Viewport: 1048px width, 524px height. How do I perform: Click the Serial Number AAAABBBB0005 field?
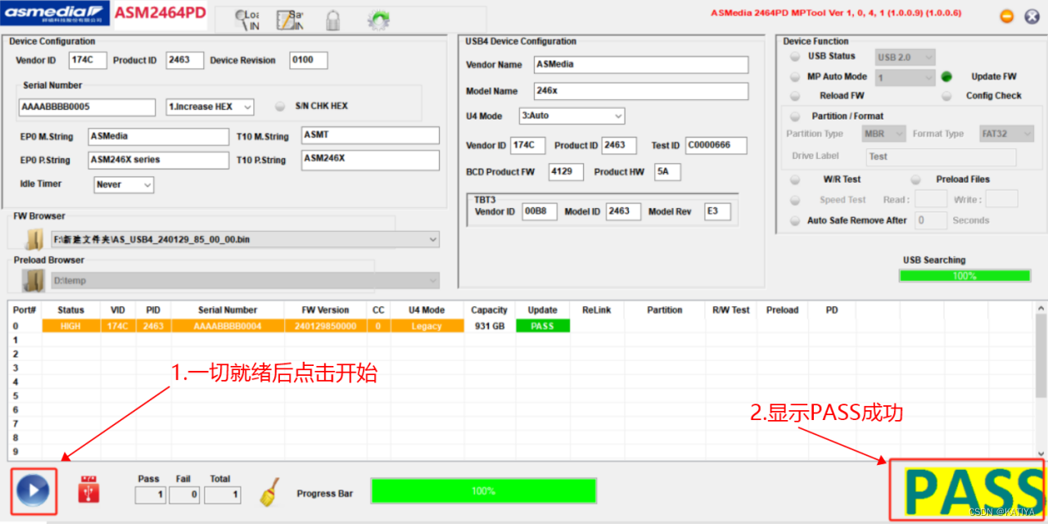87,107
